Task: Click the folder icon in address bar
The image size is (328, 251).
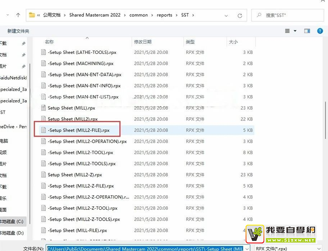Action: (x=32, y=15)
